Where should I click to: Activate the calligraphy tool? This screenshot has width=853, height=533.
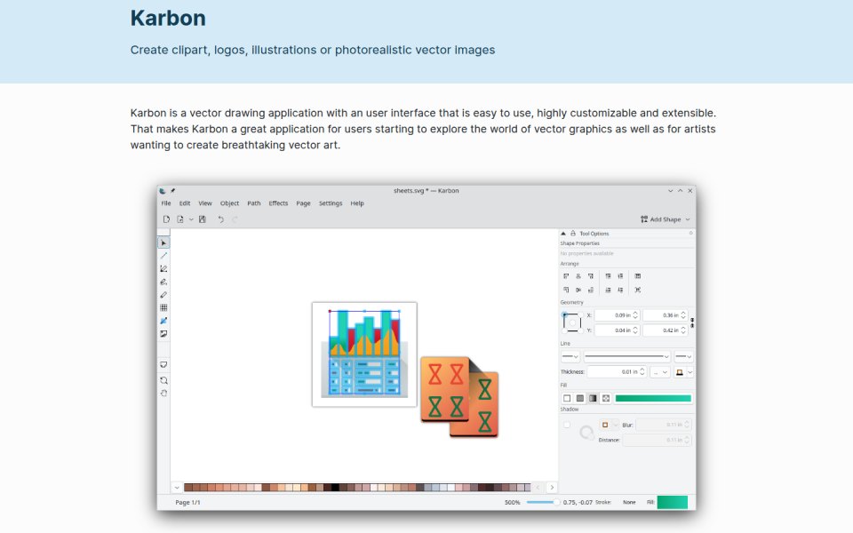point(163,282)
